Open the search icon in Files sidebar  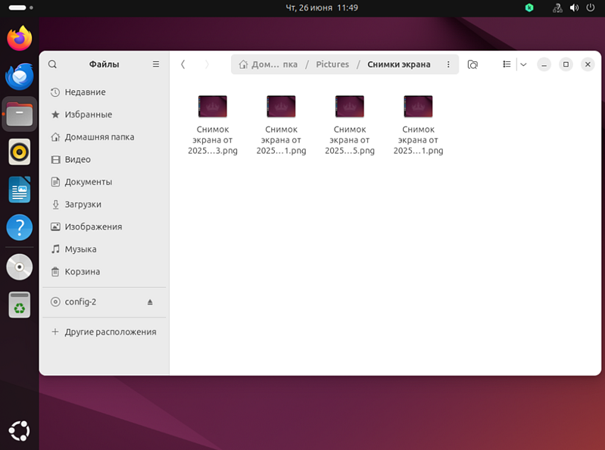52,64
